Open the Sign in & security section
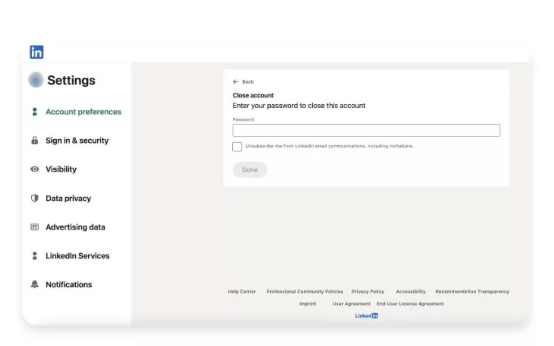 click(x=77, y=140)
